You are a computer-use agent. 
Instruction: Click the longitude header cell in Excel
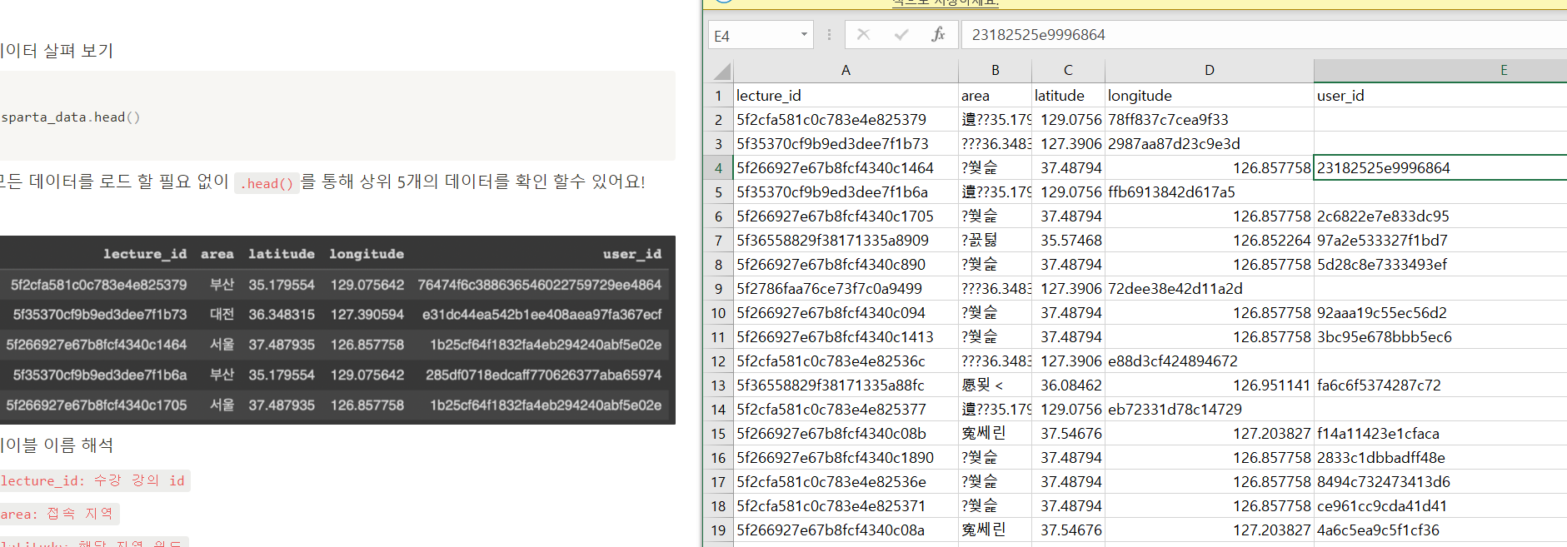coord(1210,96)
